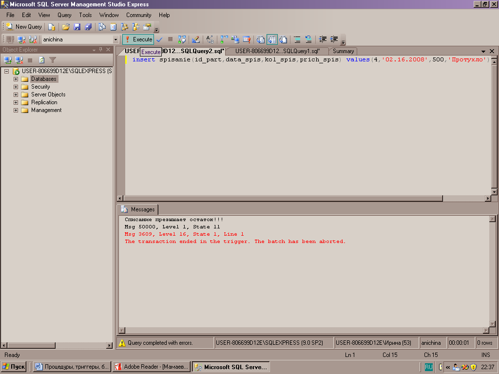The width and height of the screenshot is (499, 374).
Task: Click the Increase Indent icon
Action: tap(334, 39)
